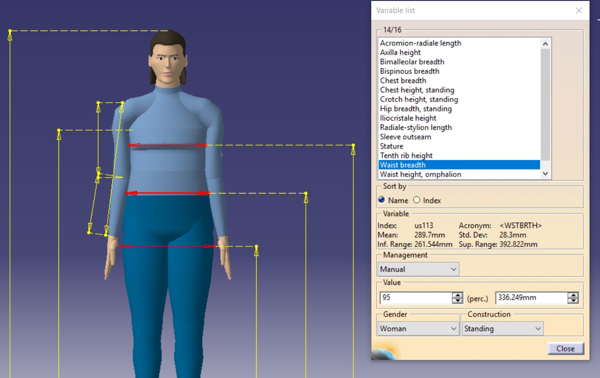600x378 pixels.
Task: Select Chest breadth in the list
Action: (403, 80)
